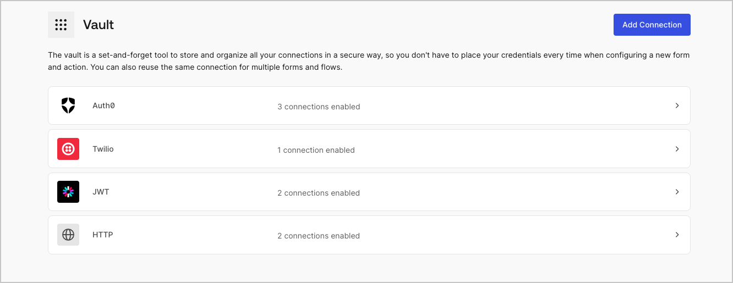Select the HTTP name label

pyautogui.click(x=102, y=235)
